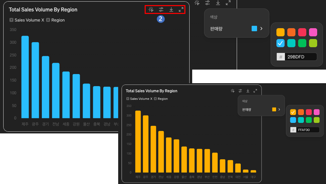Click the highlight cursor icon in orange chart header

click(x=233, y=91)
